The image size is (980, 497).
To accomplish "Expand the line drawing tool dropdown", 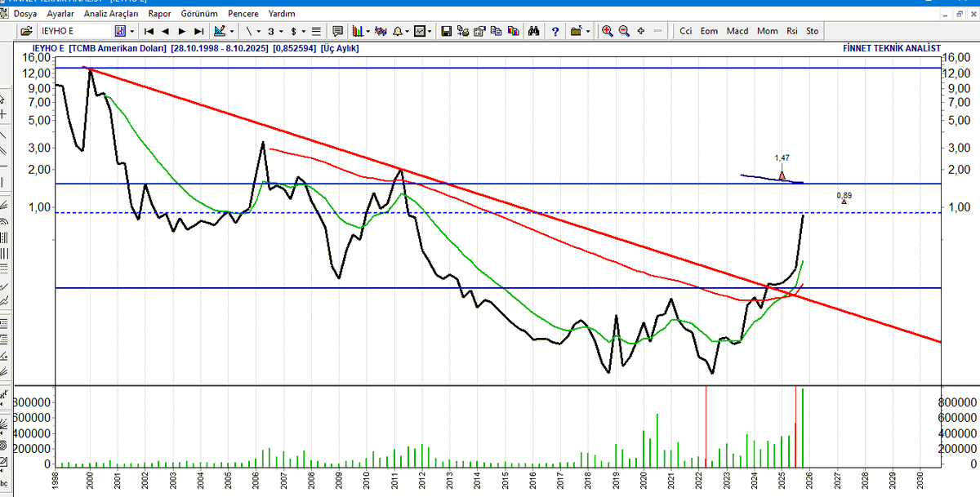I will pos(259,31).
